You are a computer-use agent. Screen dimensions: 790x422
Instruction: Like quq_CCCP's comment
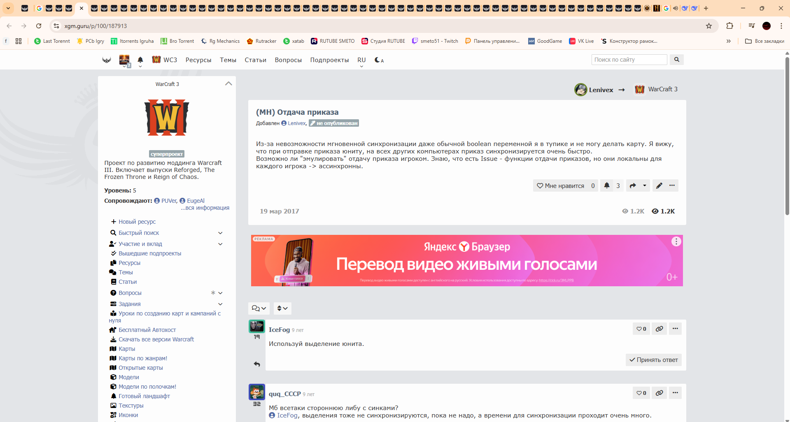641,393
